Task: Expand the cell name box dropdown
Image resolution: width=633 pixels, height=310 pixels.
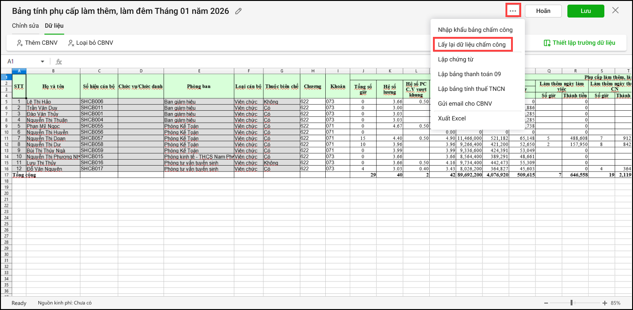Action: tap(43, 61)
